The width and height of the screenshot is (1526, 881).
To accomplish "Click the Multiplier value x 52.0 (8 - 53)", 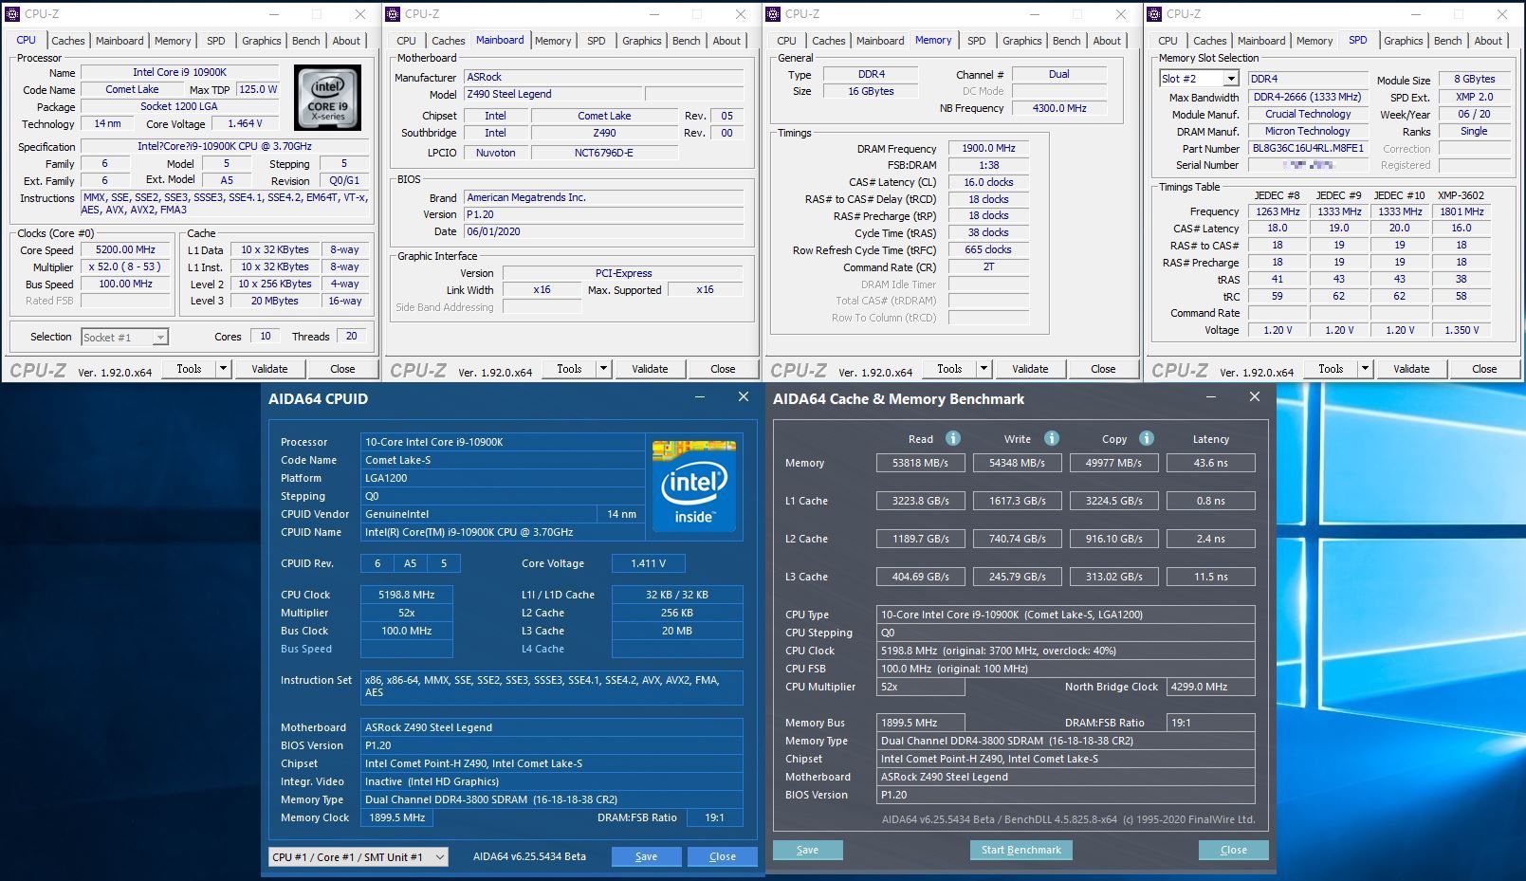I will coord(125,267).
